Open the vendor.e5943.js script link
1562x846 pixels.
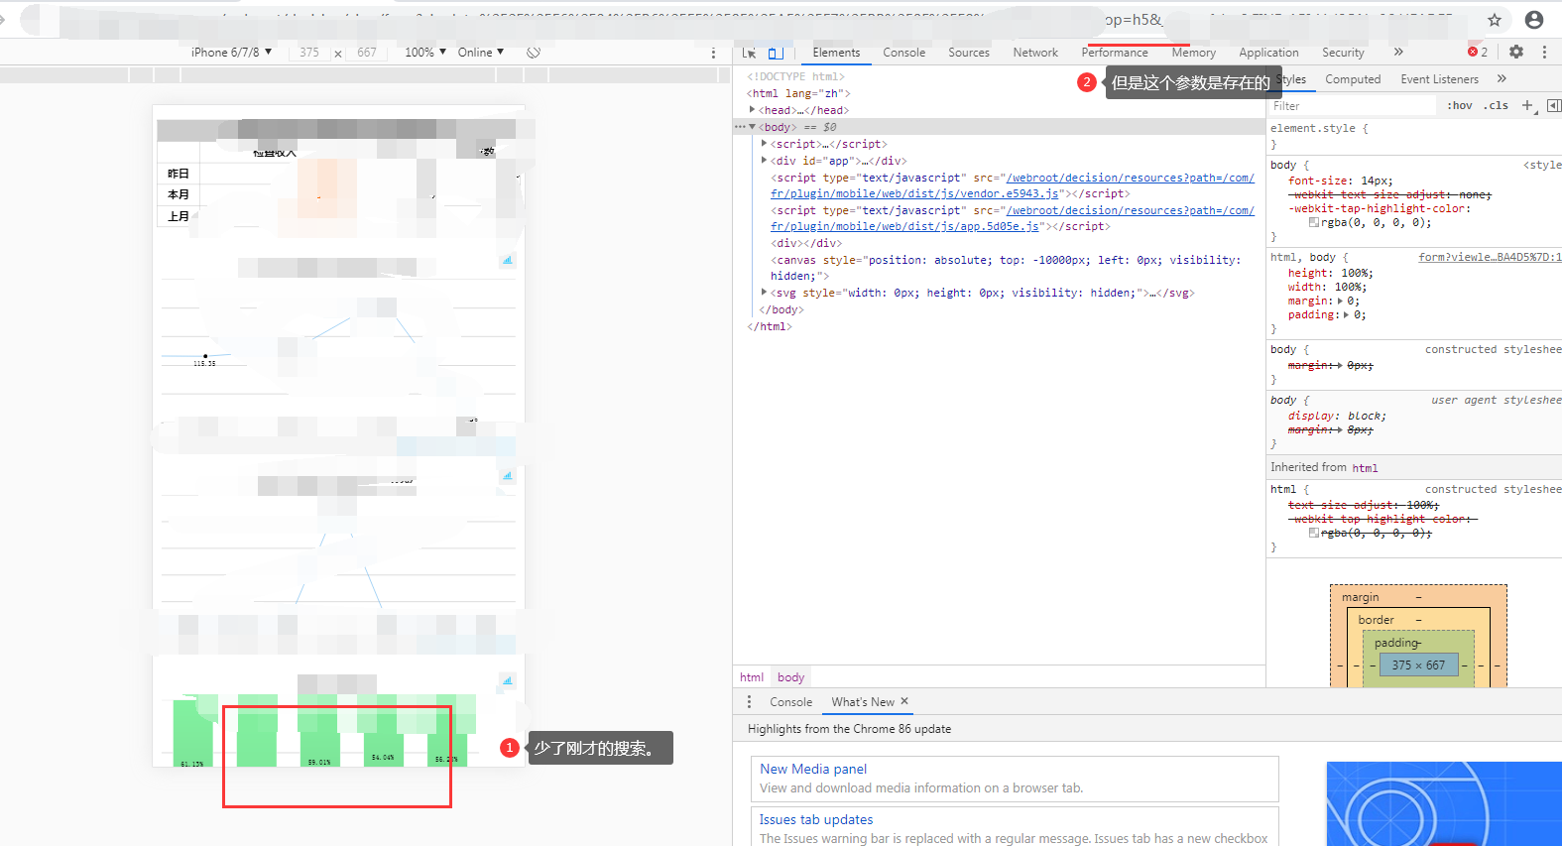tap(1013, 185)
